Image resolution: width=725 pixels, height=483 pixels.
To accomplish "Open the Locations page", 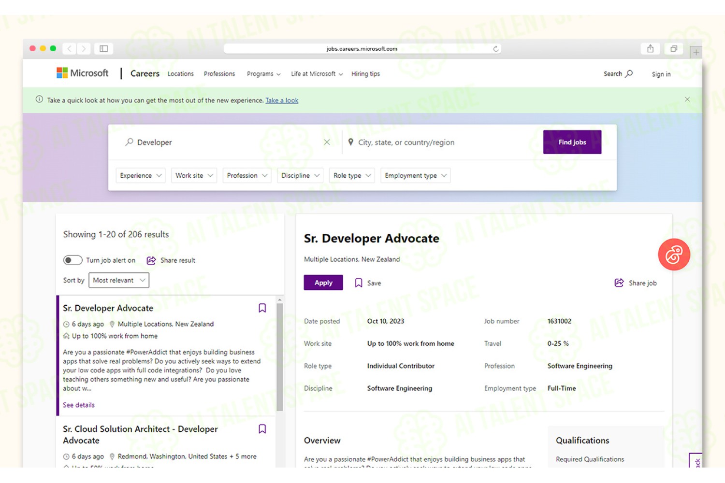I will pyautogui.click(x=181, y=74).
